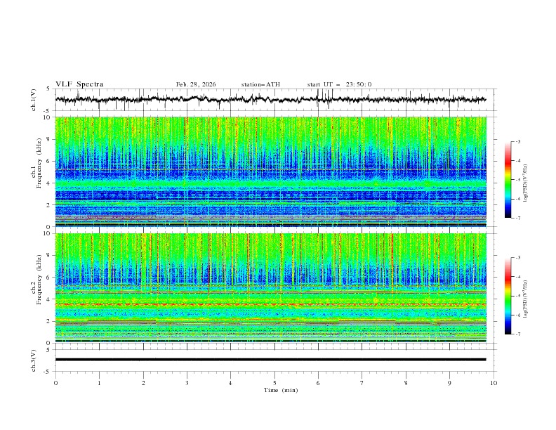Click the "6" kHz tick on ch.2 spectrogram

[x=49, y=278]
